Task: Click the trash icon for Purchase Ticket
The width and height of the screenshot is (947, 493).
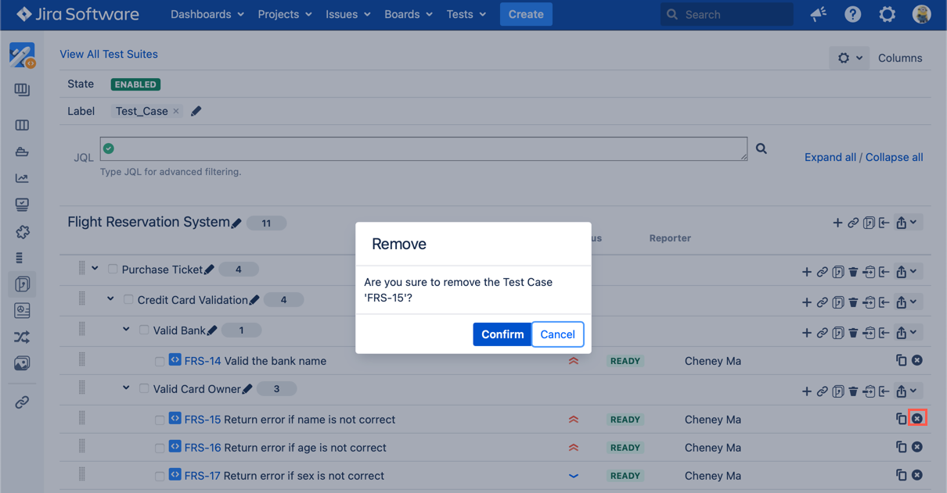Action: point(853,272)
